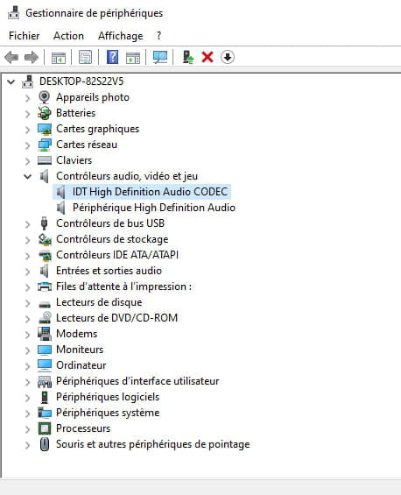
Task: Click the red X uninstall device icon
Action: (208, 58)
